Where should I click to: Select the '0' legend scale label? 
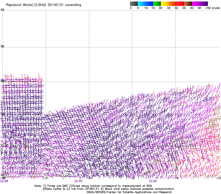pyautogui.click(x=131, y=8)
